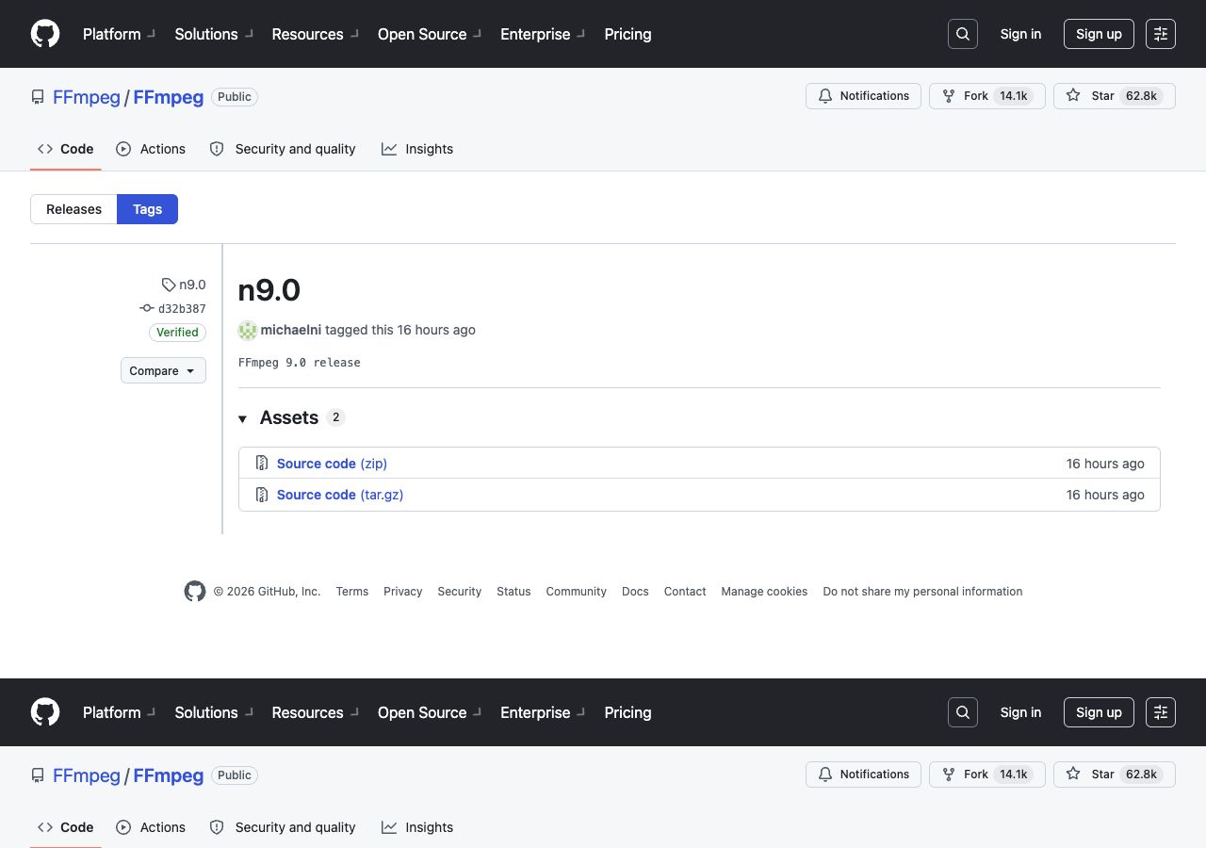Click the Insights graph icon in the upper repo nav

[389, 149]
